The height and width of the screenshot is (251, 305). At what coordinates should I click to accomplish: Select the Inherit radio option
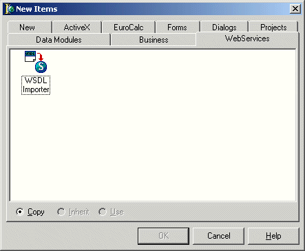[73, 212]
